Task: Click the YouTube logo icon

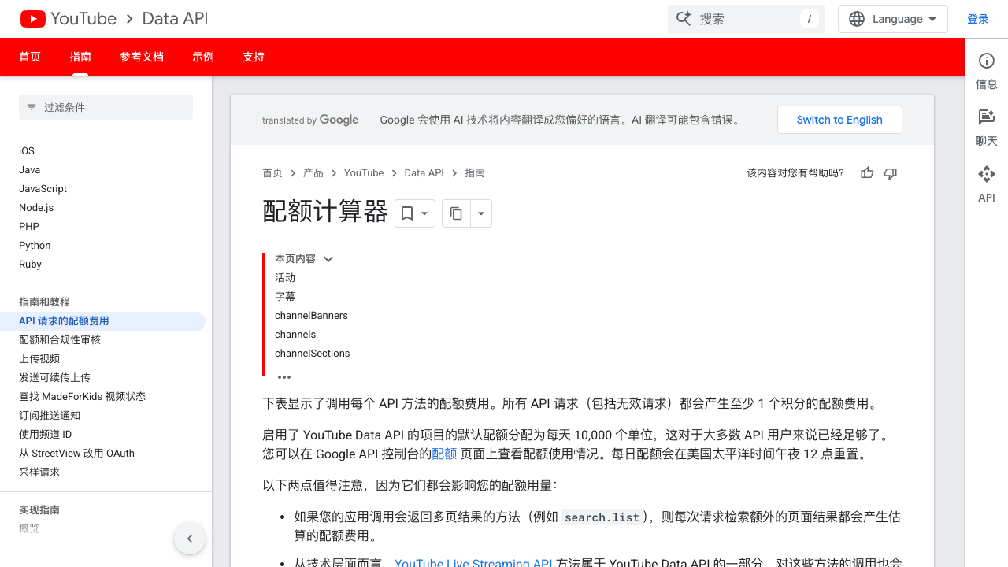Action: point(33,19)
